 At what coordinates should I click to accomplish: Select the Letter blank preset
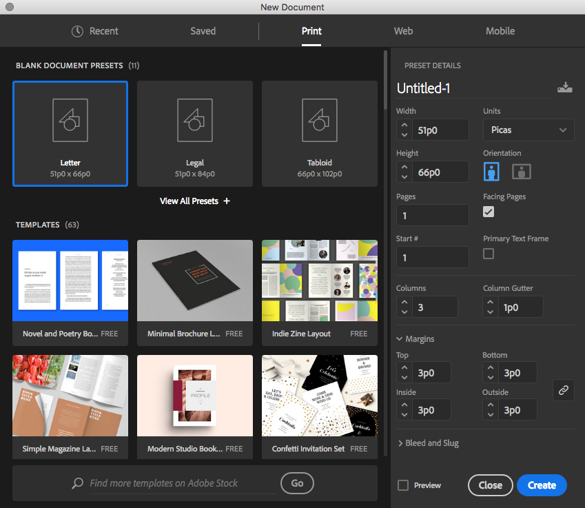pos(70,134)
